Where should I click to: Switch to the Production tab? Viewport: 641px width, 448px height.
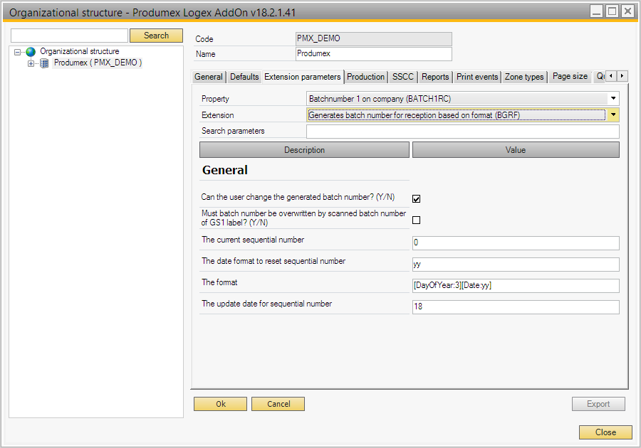[365, 77]
